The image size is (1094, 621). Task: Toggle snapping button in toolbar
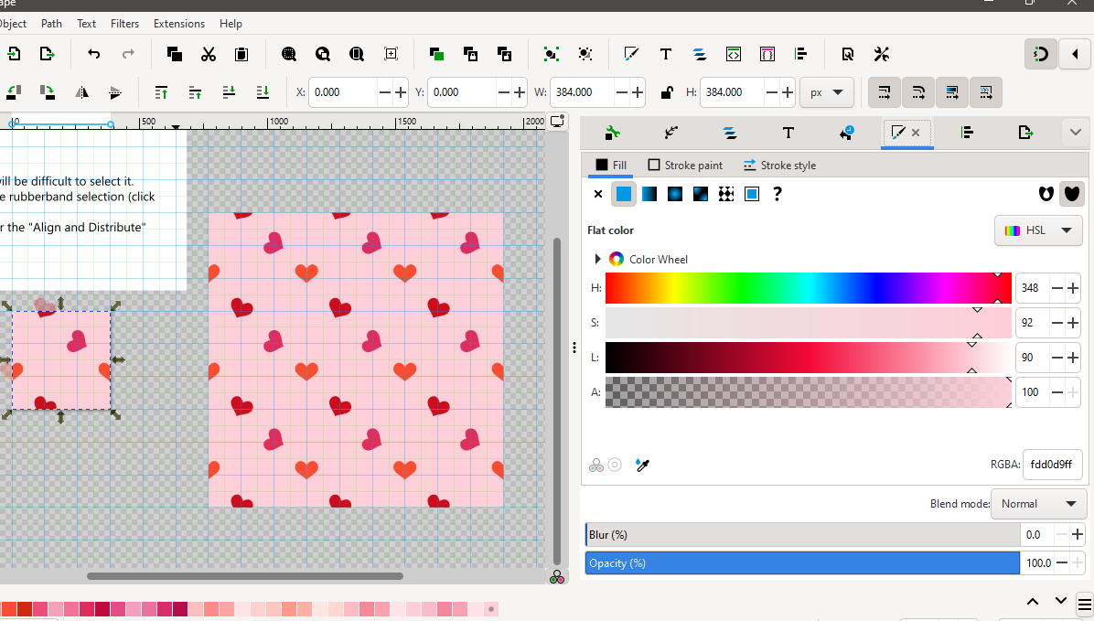coord(1040,54)
